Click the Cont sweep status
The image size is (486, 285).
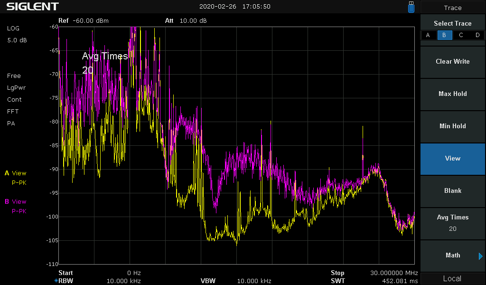pyautogui.click(x=14, y=100)
